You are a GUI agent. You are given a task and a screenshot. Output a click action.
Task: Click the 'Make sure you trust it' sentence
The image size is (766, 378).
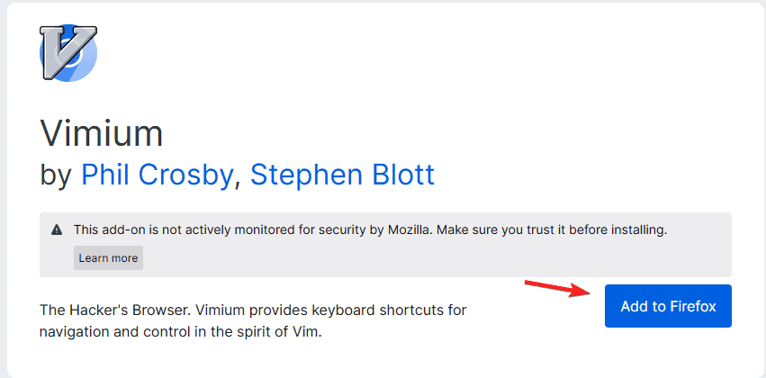[x=552, y=229]
